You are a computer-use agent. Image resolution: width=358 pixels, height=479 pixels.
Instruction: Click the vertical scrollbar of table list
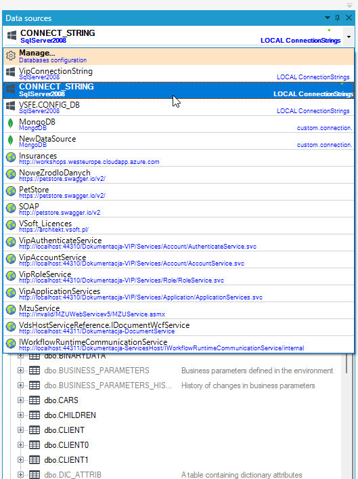346,364
